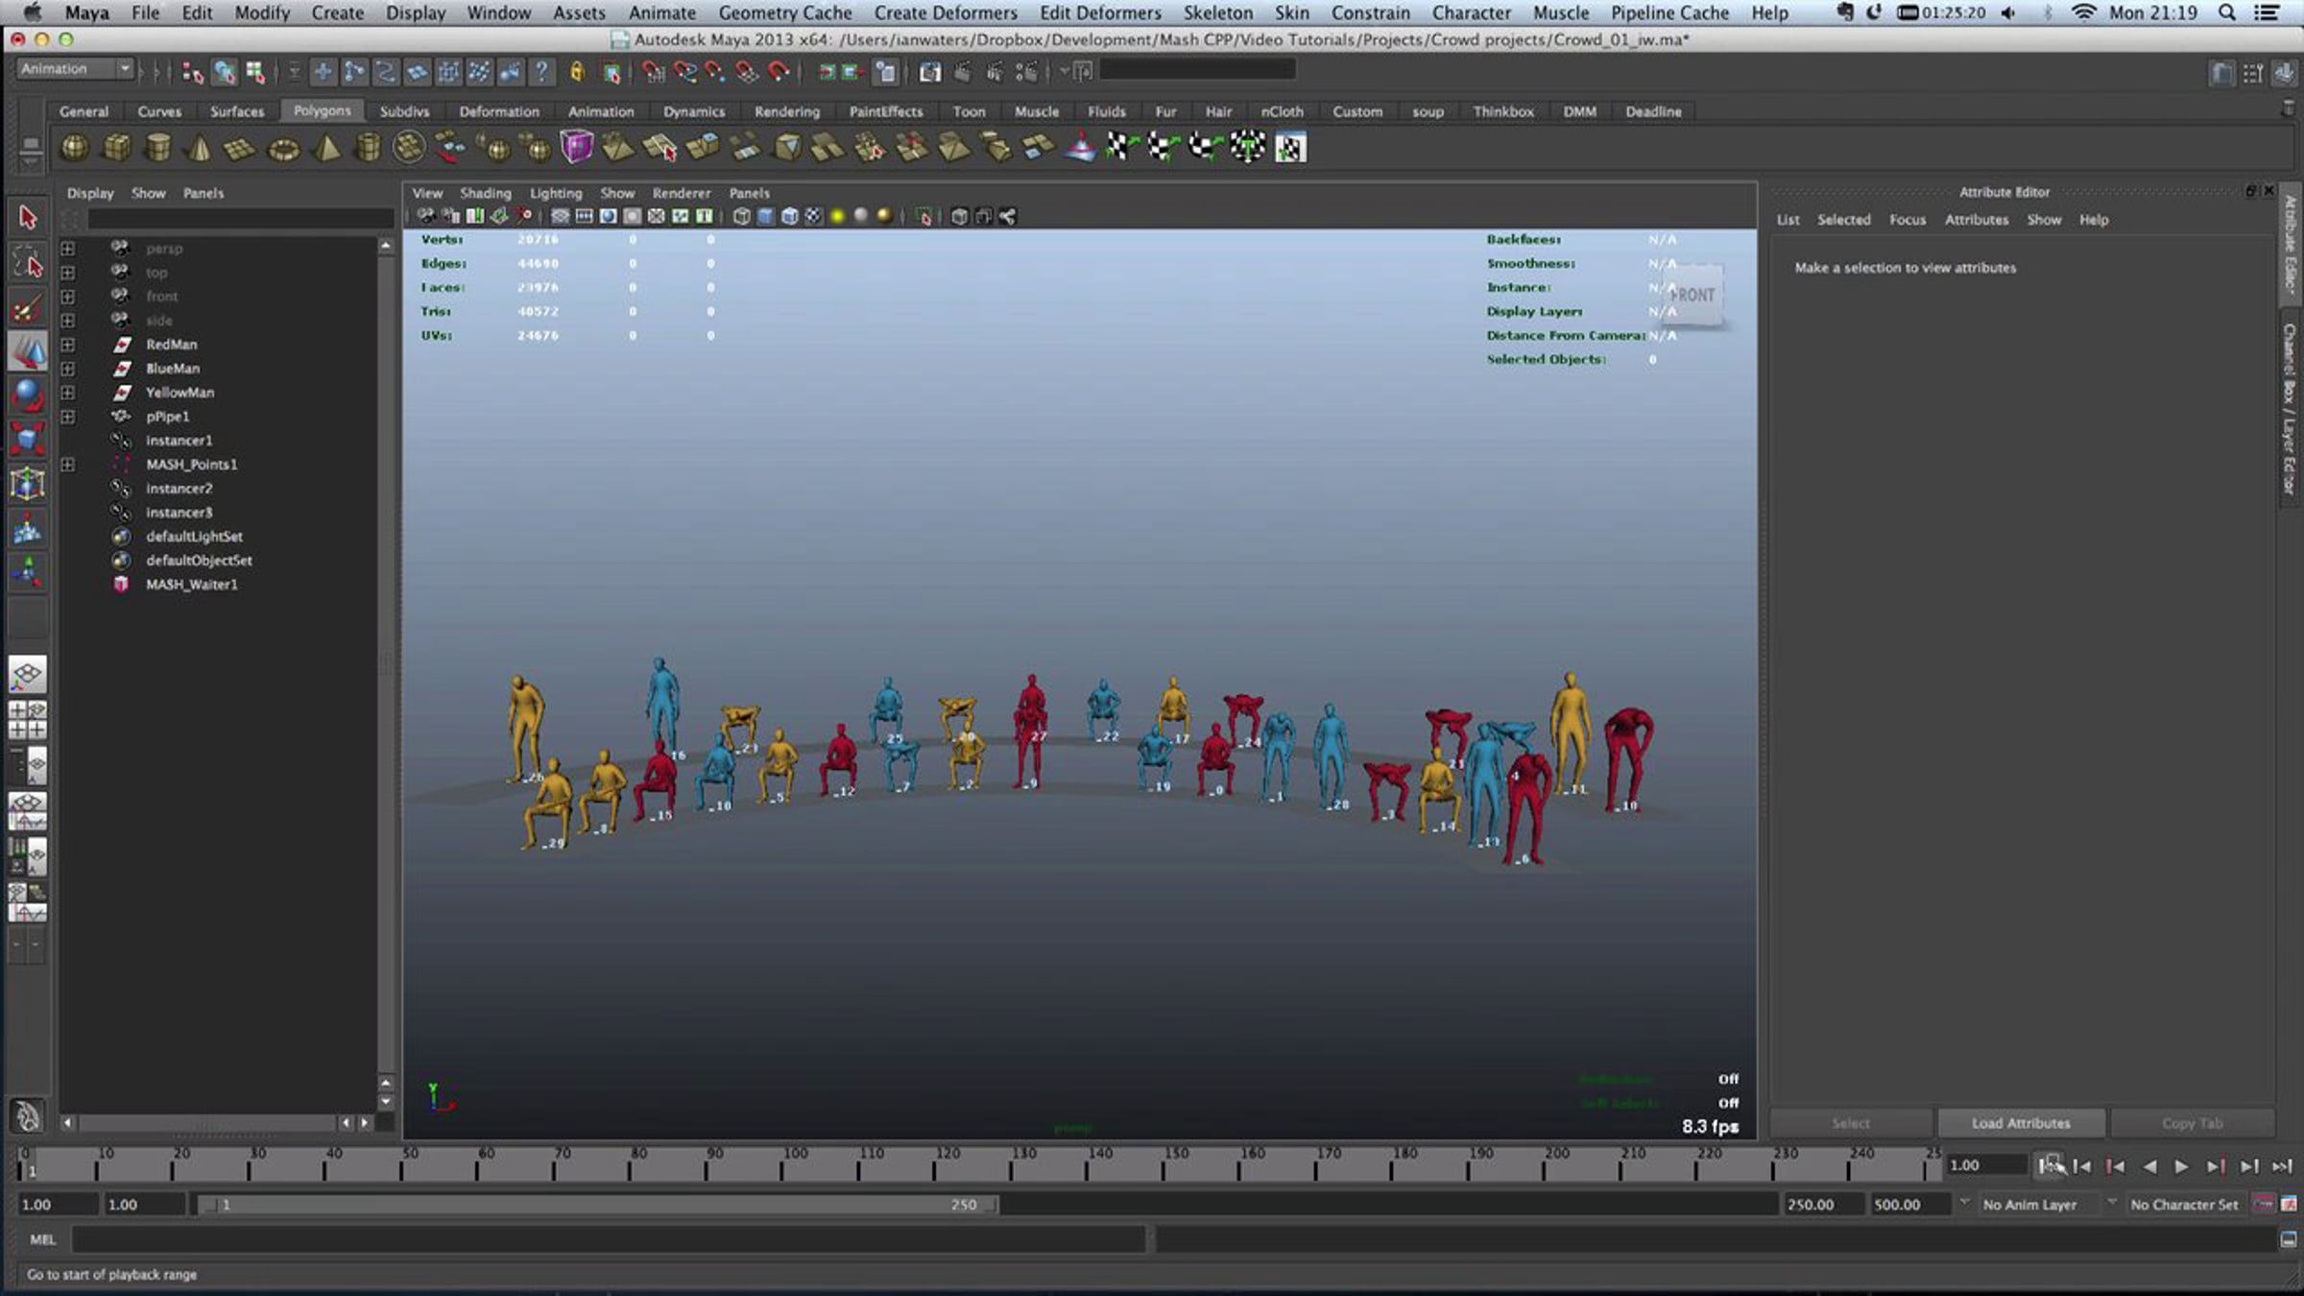This screenshot has width=2304, height=1296.
Task: Toggle the auto keyframe button
Action: tap(2264, 1204)
